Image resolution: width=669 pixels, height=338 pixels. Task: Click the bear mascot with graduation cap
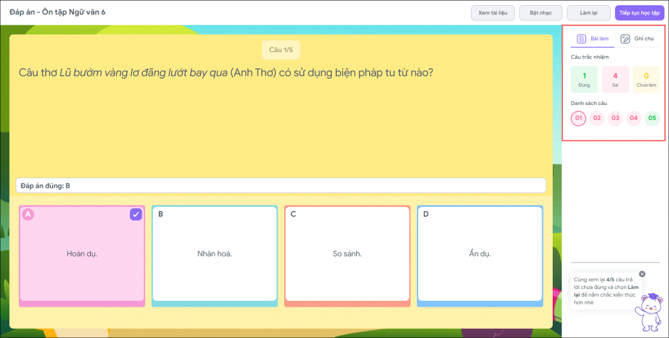pyautogui.click(x=650, y=312)
